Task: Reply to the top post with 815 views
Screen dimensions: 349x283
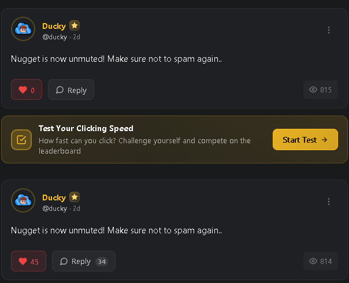Action: tap(71, 90)
